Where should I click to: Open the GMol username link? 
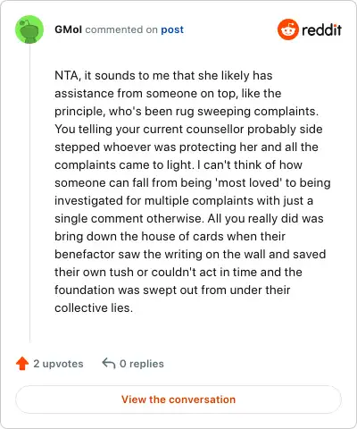click(68, 29)
